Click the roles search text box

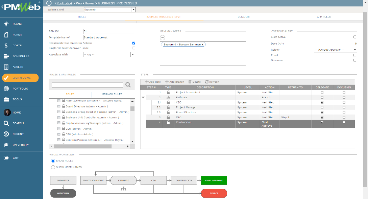(87, 85)
